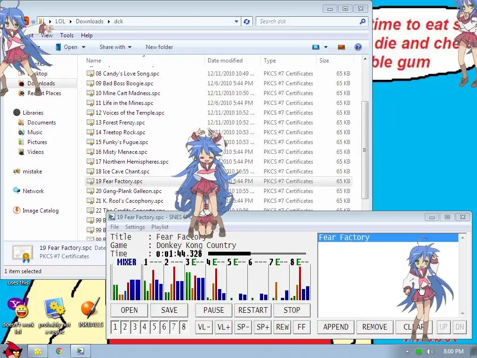
Task: Toggle channel 6 mute button
Action: click(x=164, y=327)
